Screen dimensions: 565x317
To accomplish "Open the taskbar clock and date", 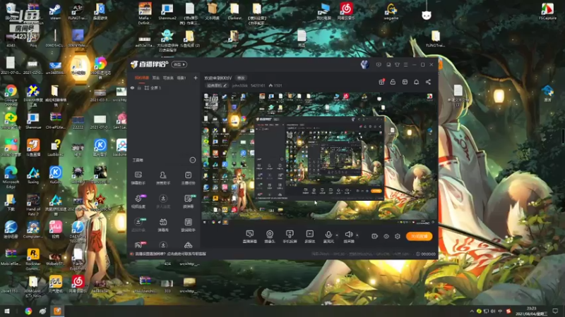I will coord(532,311).
